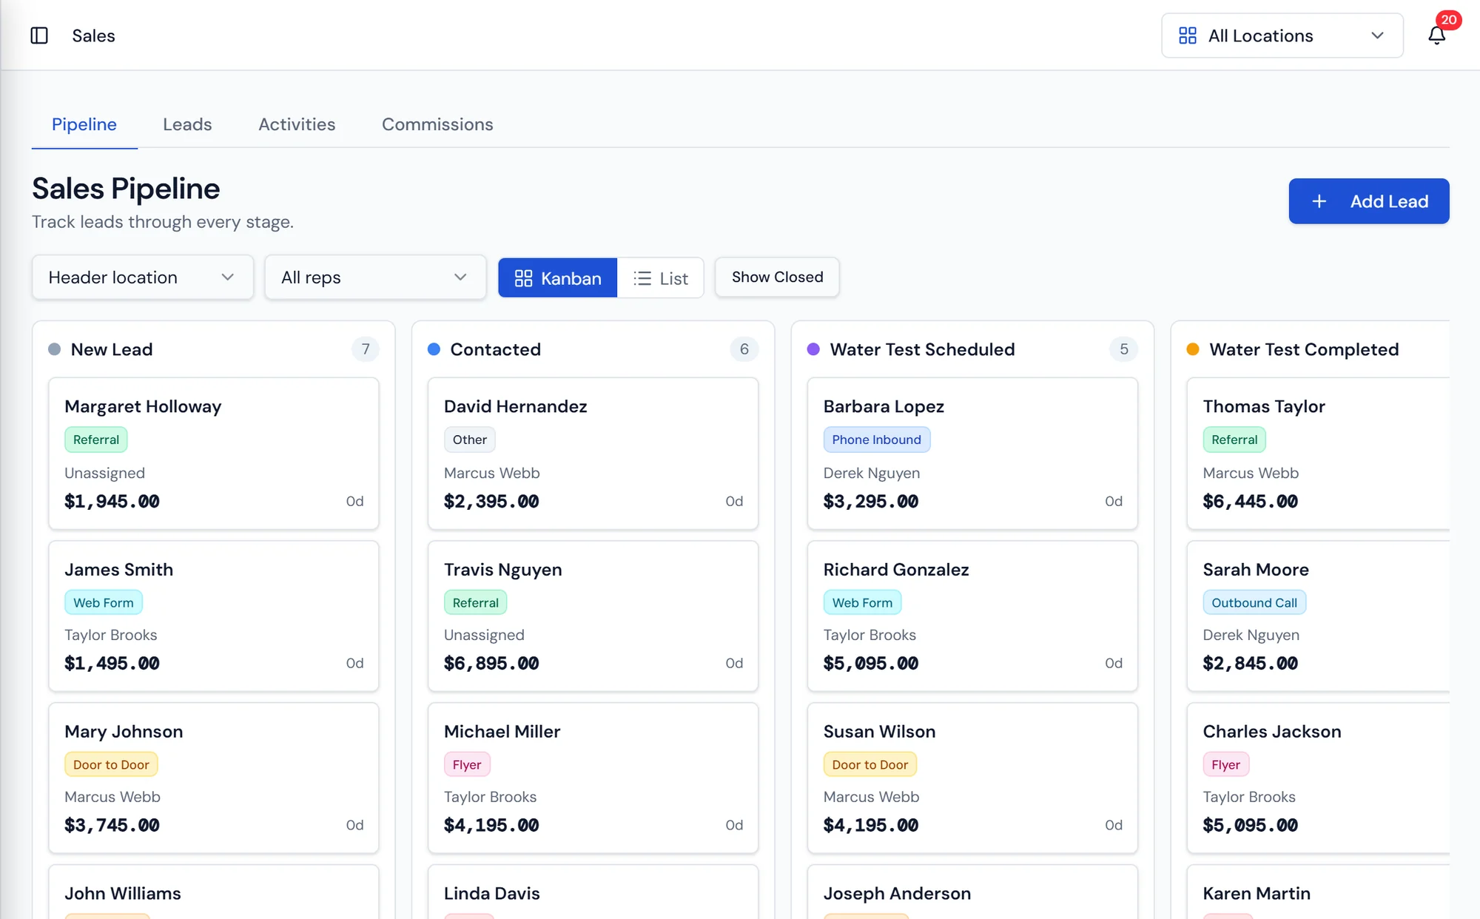This screenshot has height=919, width=1480.
Task: Click Phone Inbound tag on Barbara Lopez
Action: pyautogui.click(x=876, y=440)
